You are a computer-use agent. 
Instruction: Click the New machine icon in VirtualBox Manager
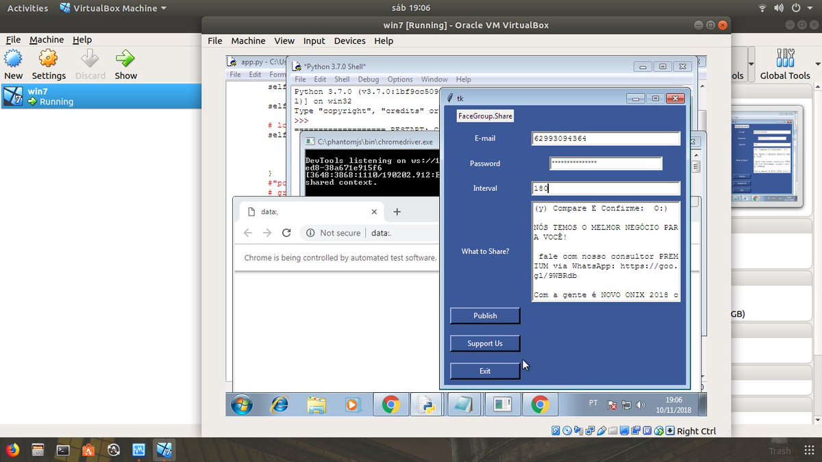[13, 58]
